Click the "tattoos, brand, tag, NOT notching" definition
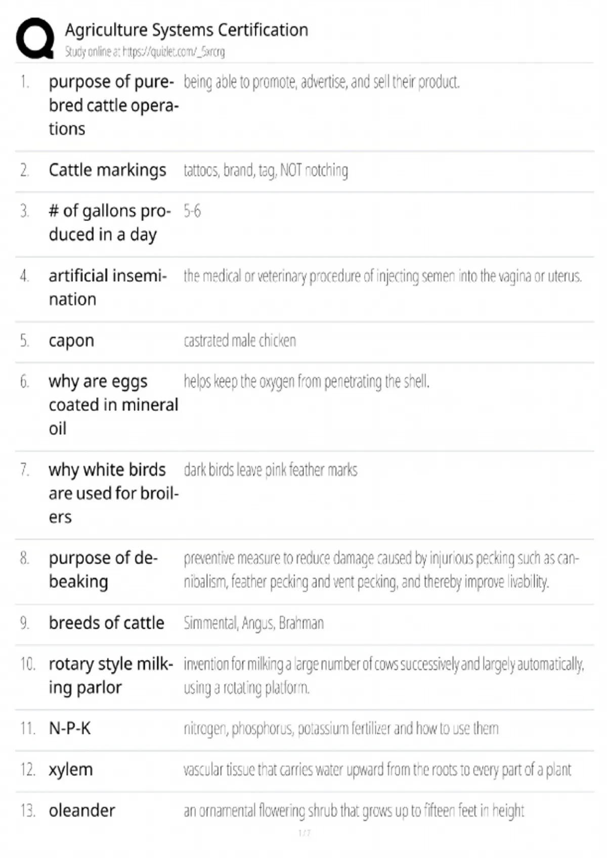 (266, 170)
